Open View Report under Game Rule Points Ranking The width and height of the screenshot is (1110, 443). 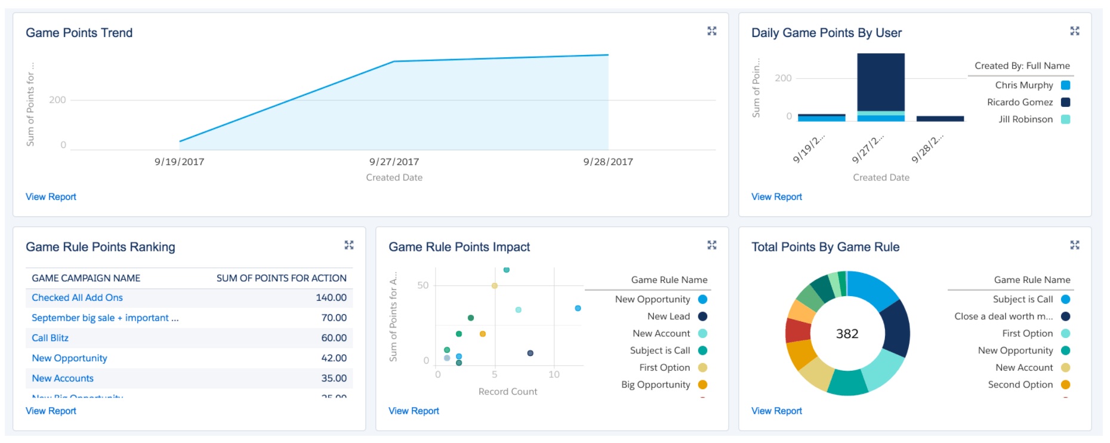click(x=51, y=411)
